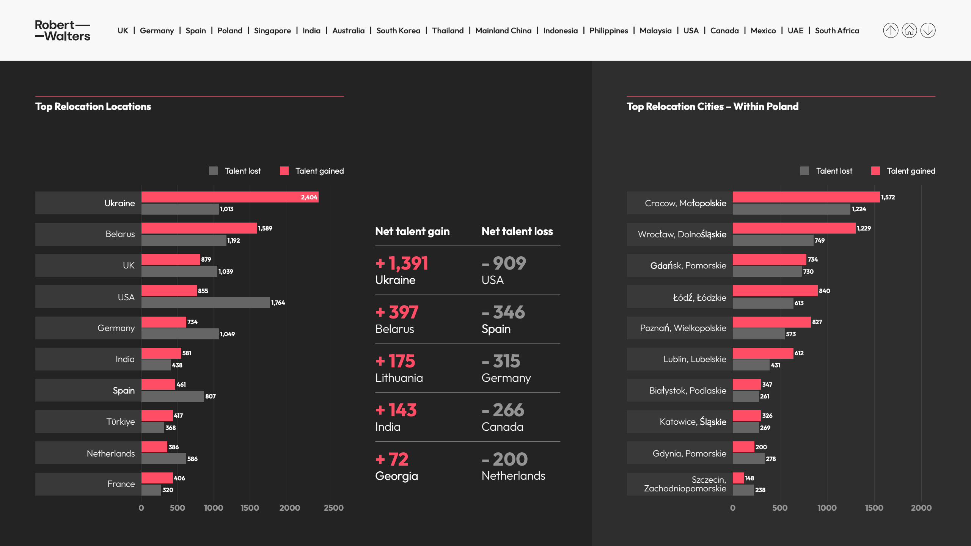Viewport: 971px width, 546px height.
Task: Navigate to the Singapore section
Action: (272, 31)
